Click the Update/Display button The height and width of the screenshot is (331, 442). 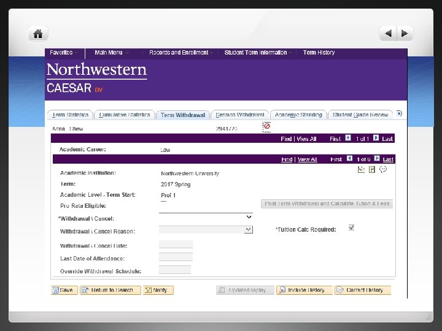(245, 290)
